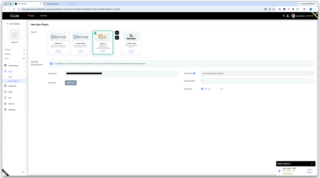The image size is (320, 178).
Task: Click the I/O icon in sidebar
Action: point(6,98)
